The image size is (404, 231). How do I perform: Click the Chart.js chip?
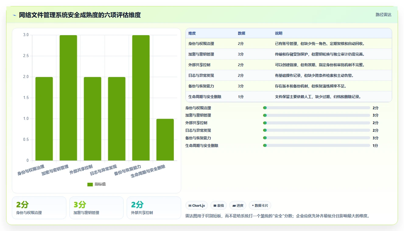[x=197, y=206]
